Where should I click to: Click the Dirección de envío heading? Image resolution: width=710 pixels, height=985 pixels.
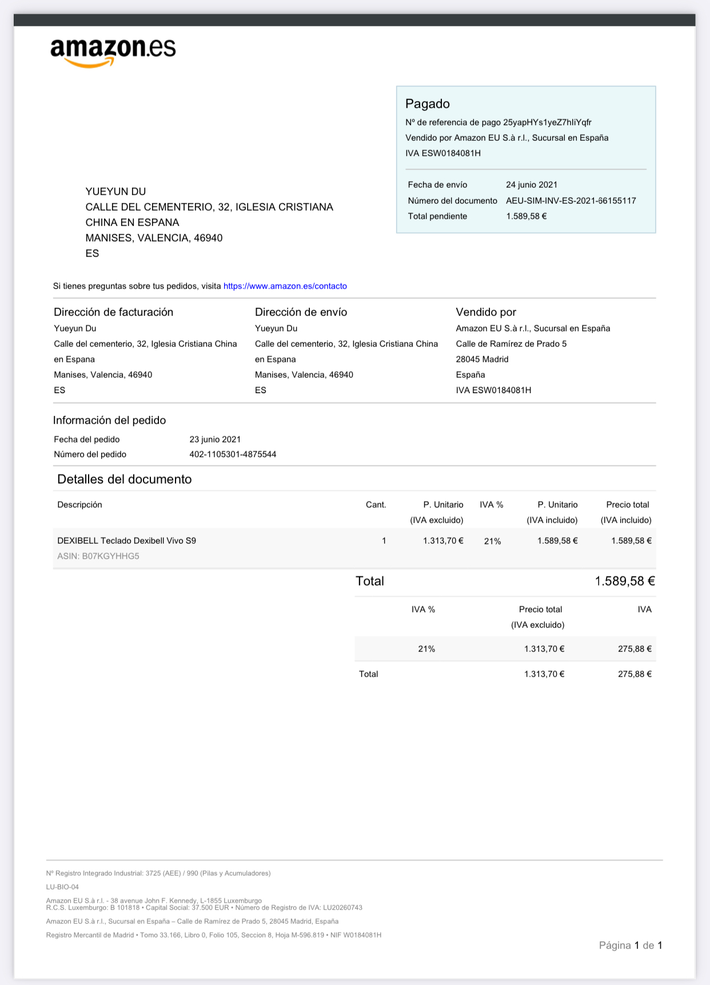click(x=301, y=312)
